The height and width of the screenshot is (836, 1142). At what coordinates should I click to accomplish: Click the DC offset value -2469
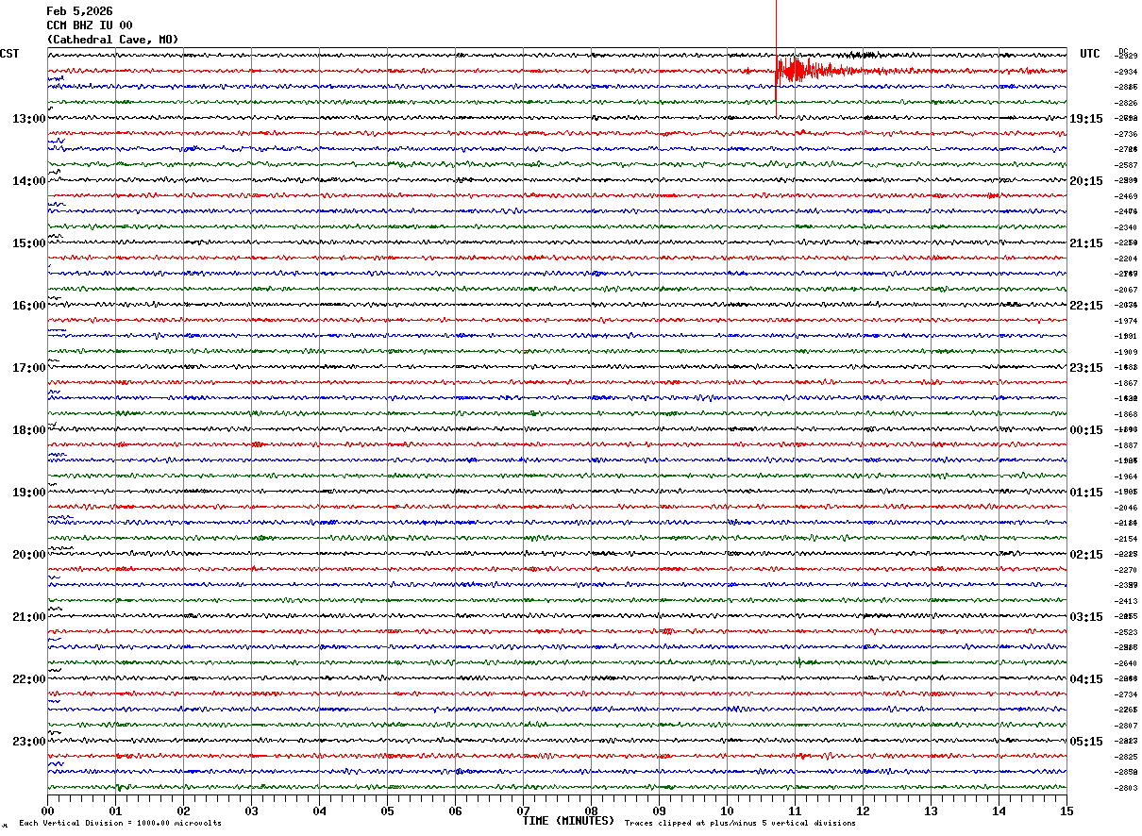pos(1127,196)
